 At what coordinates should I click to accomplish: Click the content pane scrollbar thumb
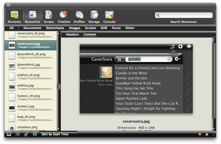pos(214,81)
